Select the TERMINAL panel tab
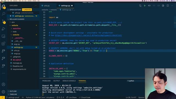This screenshot has height=99, width=176. 82,81
